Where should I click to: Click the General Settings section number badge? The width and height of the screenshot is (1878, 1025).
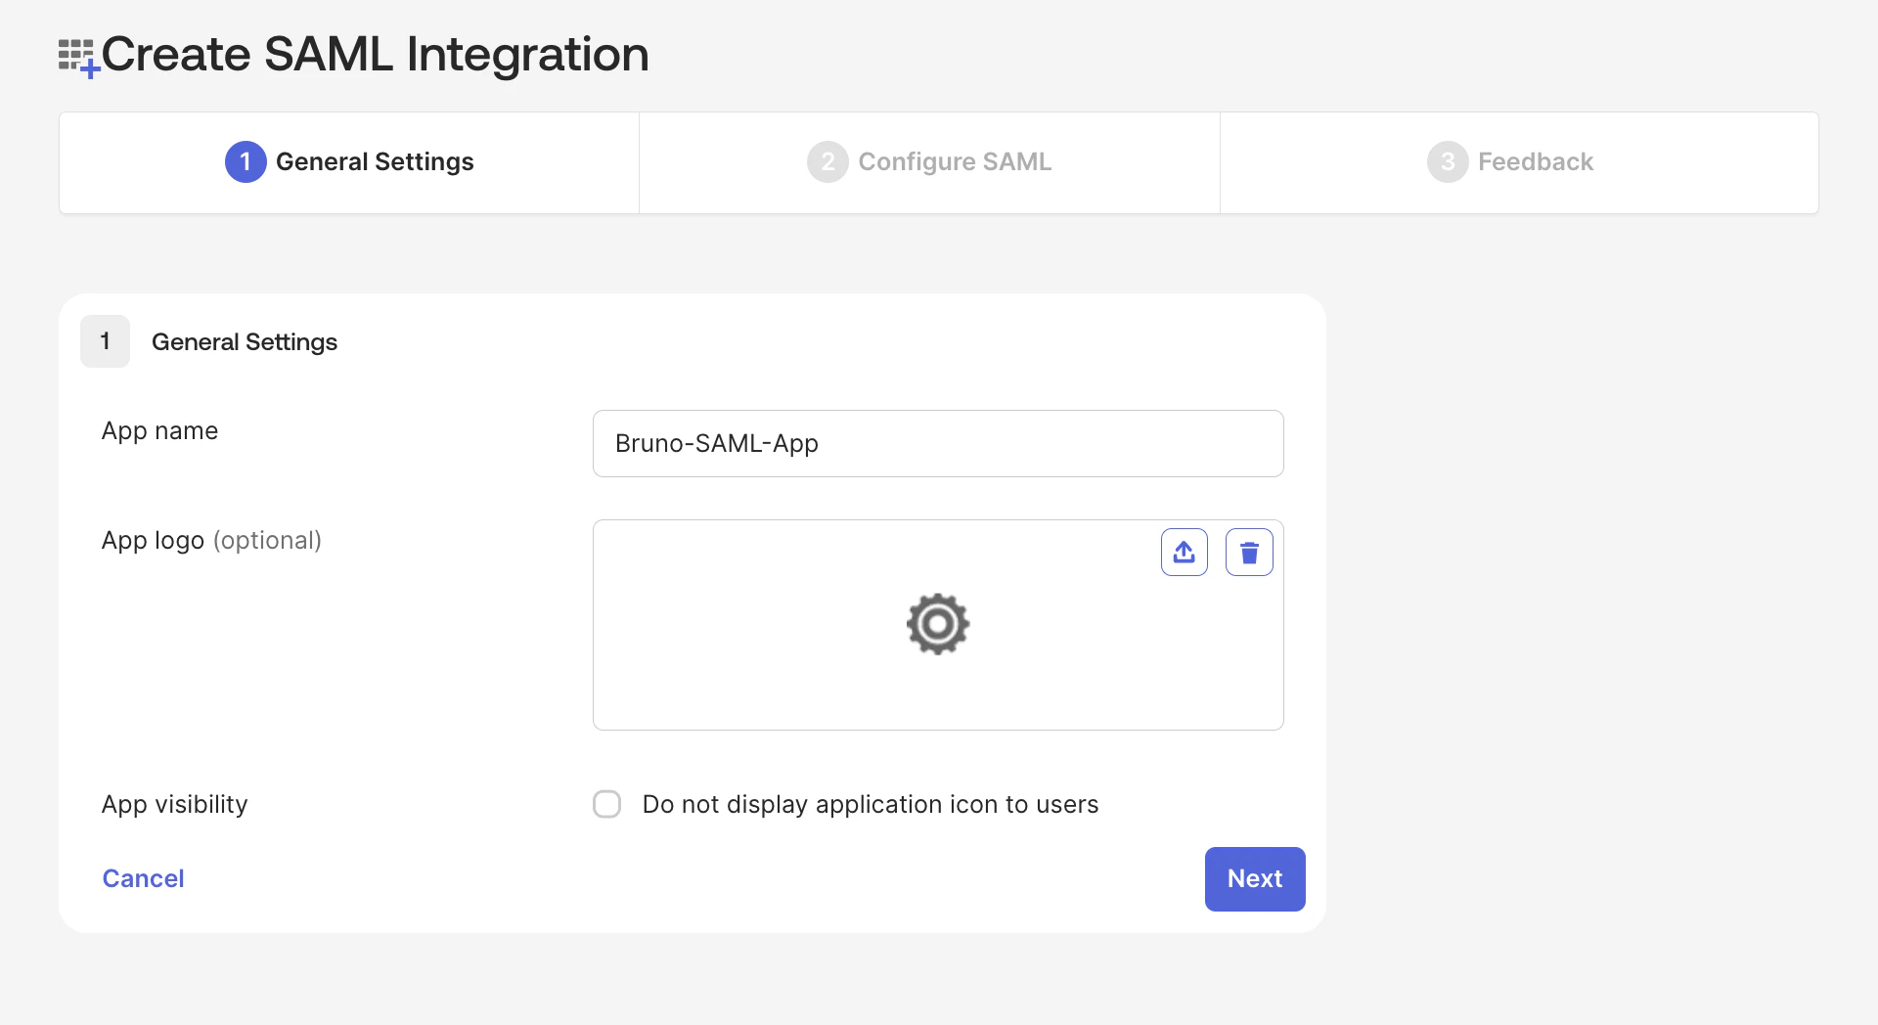pyautogui.click(x=105, y=341)
